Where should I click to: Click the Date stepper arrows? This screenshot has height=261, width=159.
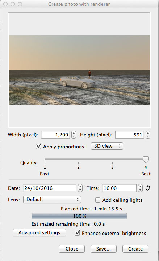point(80,188)
